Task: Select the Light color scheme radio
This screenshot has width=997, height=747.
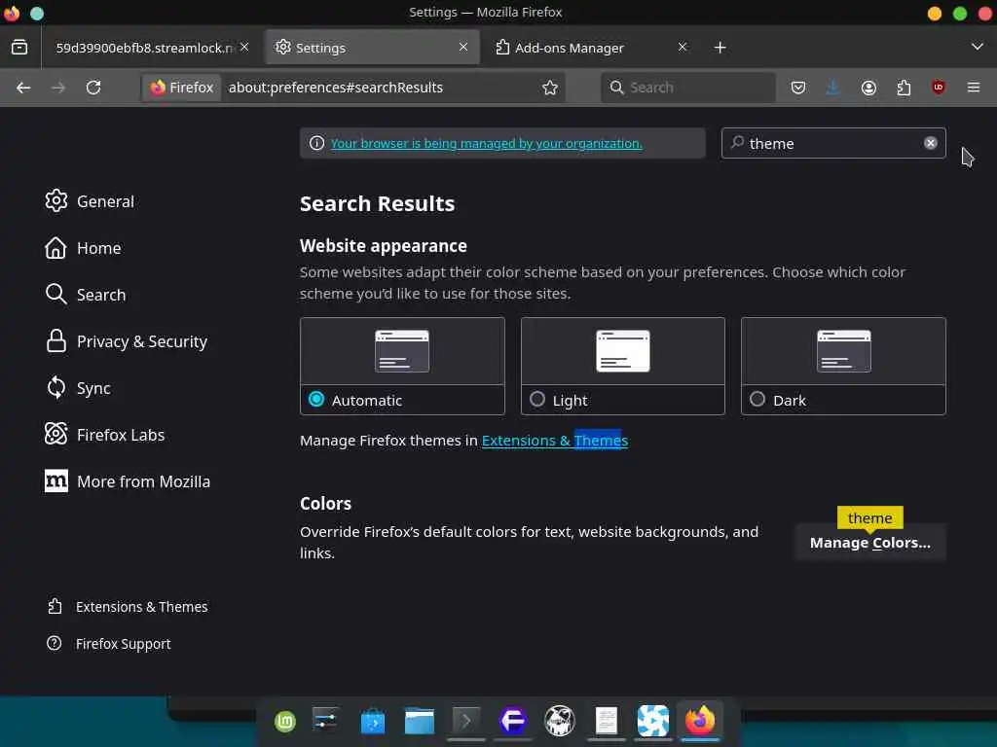Action: coord(537,399)
